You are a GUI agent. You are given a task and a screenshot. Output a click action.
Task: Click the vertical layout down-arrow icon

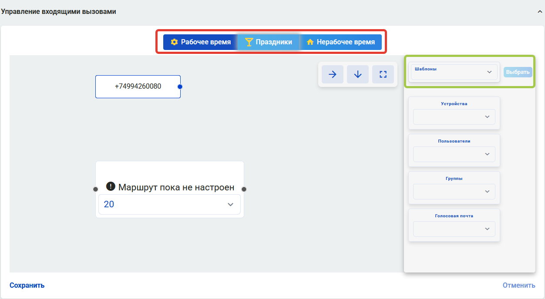(358, 74)
